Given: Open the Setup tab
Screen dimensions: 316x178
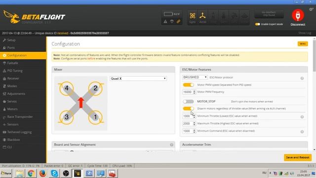Looking at the screenshot, I should (23, 40).
